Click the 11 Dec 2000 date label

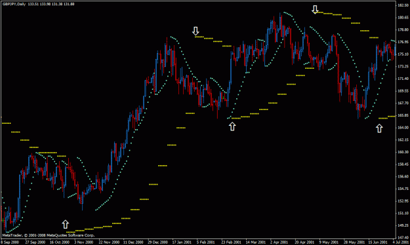(133, 242)
